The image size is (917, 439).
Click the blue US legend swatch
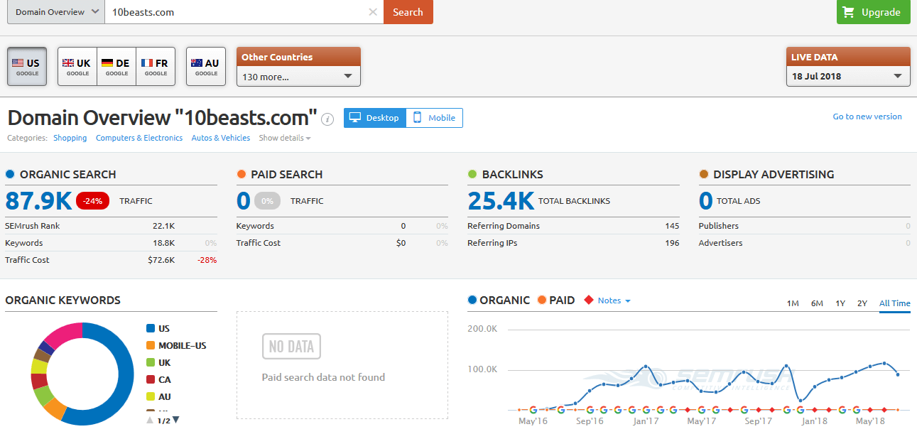pyautogui.click(x=150, y=328)
